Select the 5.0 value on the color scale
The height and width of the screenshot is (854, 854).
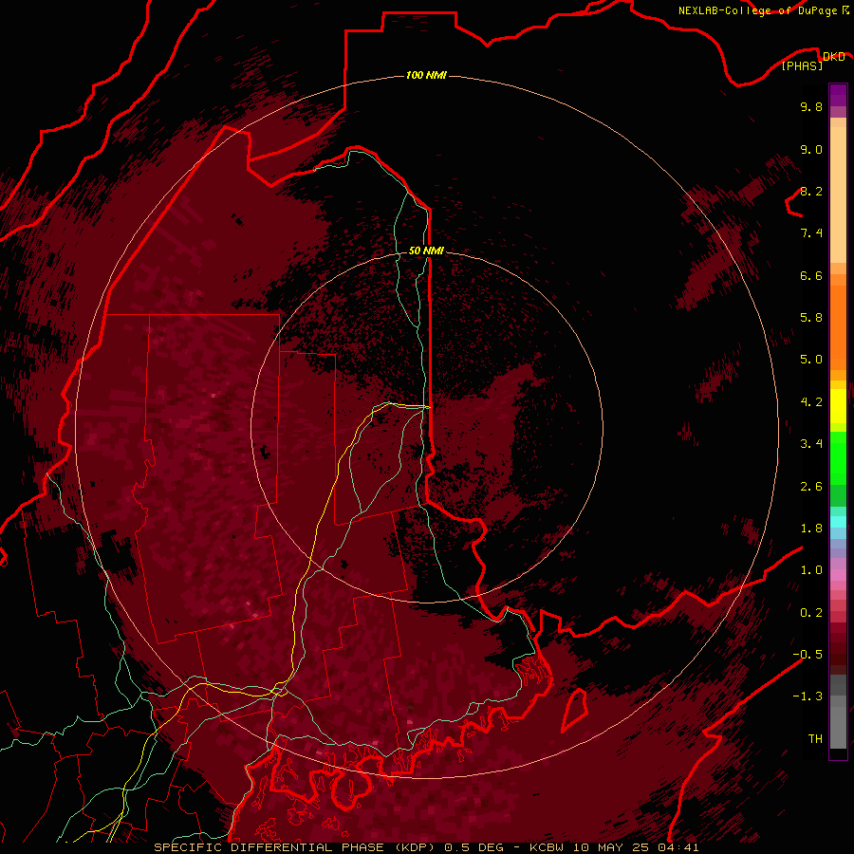click(811, 360)
